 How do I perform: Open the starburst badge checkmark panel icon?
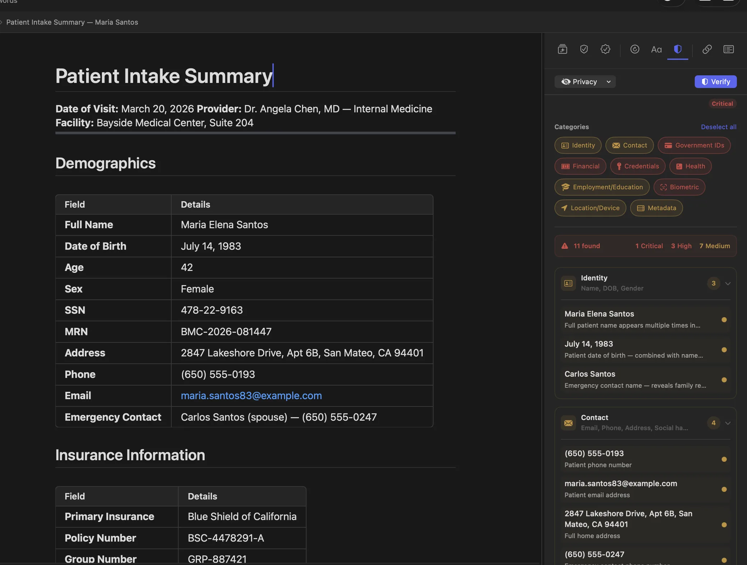(x=606, y=49)
